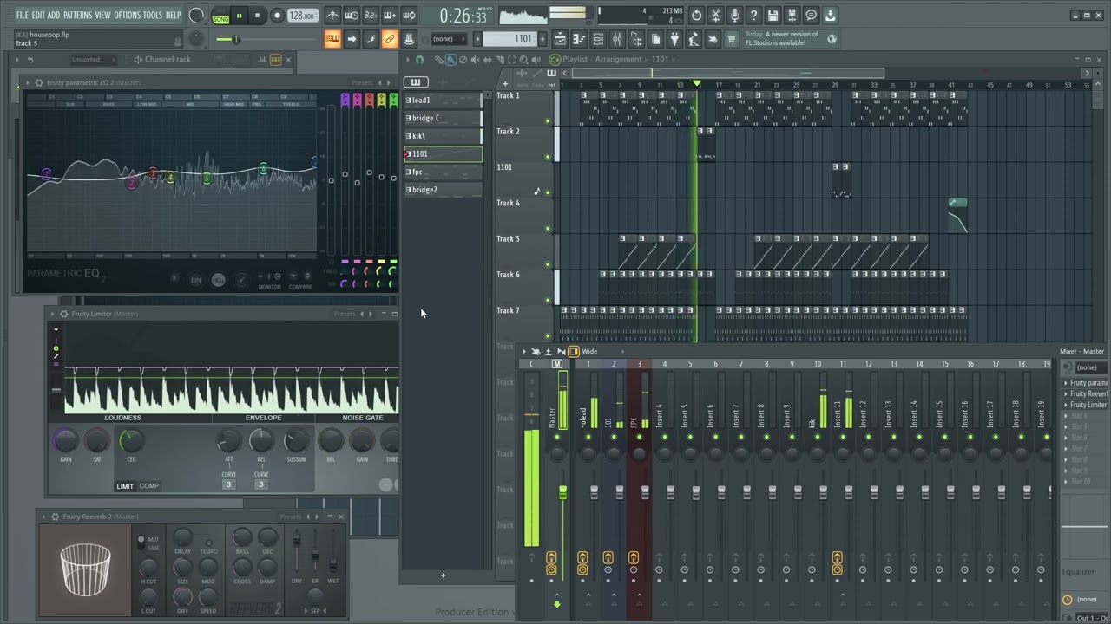Mute Track 2 in the playlist
This screenshot has height=624, width=1111.
548,157
